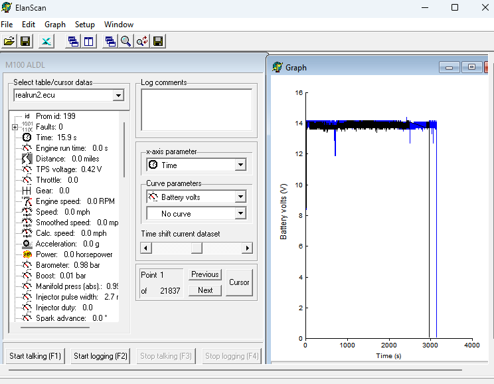Select the Injector duty row

point(64,308)
